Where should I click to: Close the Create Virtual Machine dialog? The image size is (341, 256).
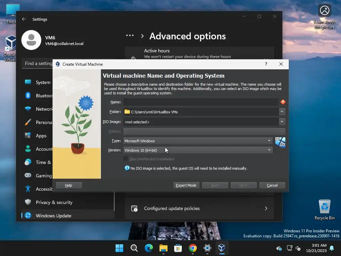(281, 64)
